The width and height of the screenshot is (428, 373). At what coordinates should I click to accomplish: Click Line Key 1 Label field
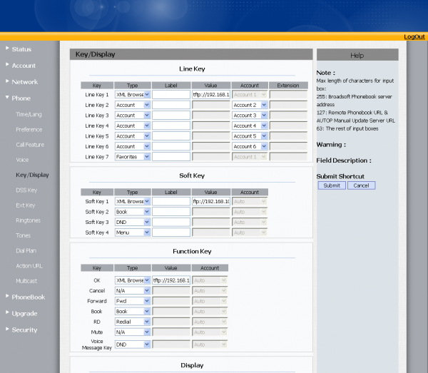[171, 95]
